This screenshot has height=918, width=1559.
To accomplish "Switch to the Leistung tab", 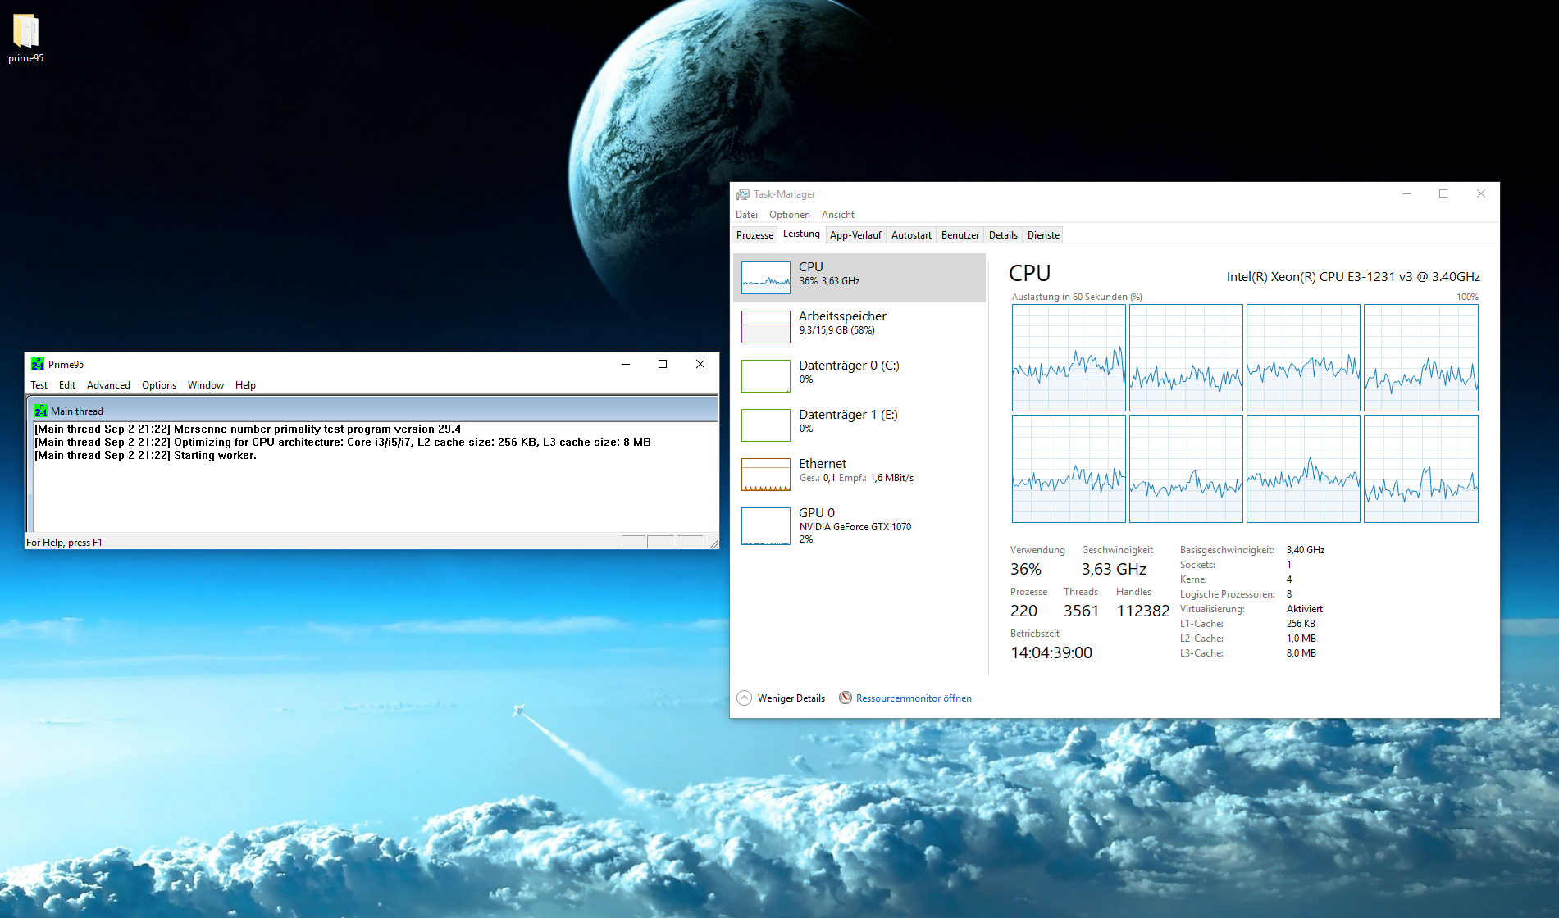I will [x=801, y=234].
